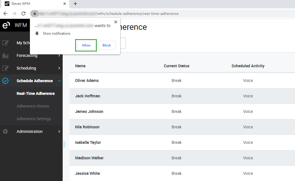The width and height of the screenshot is (295, 181).
Task: Block notifications in the permission popup
Action: 107,45
